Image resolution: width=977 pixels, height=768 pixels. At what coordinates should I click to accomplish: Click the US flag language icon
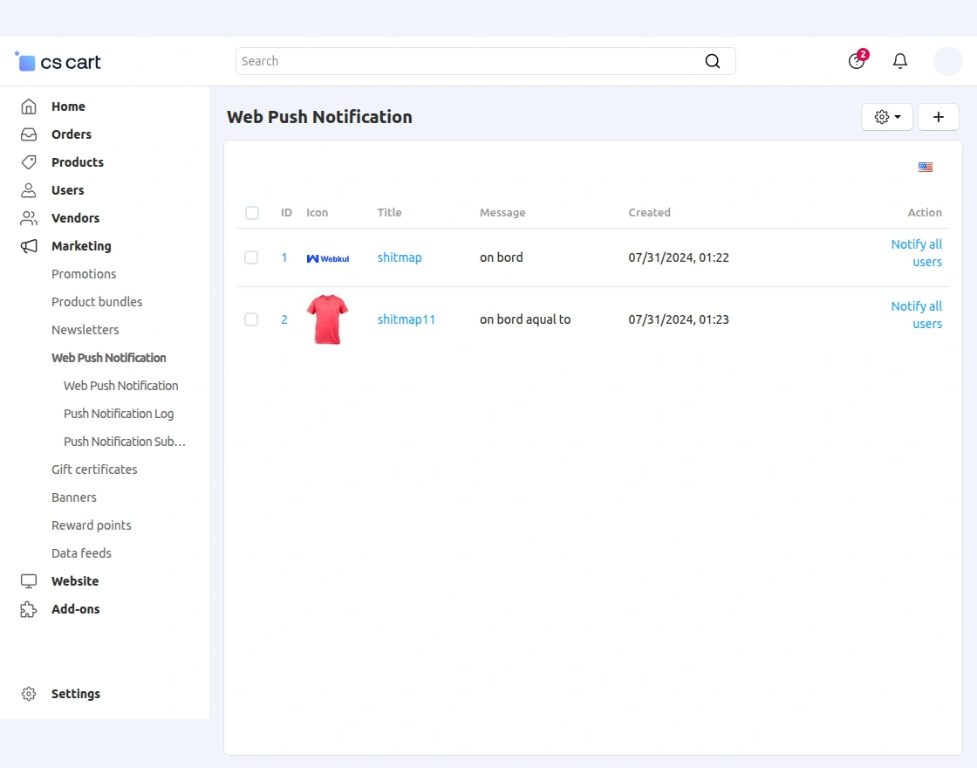pos(926,167)
